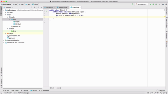This screenshot has height=94, width=168.
Task: Click LF line separator in status bar
Action: click(x=151, y=93)
